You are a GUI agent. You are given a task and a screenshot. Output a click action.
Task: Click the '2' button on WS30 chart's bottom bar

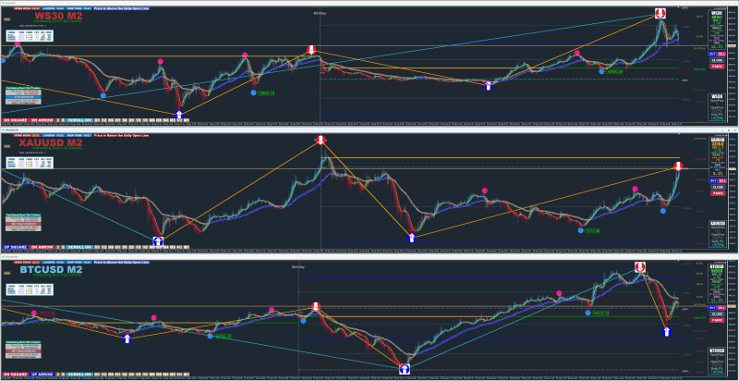pyautogui.click(x=58, y=120)
